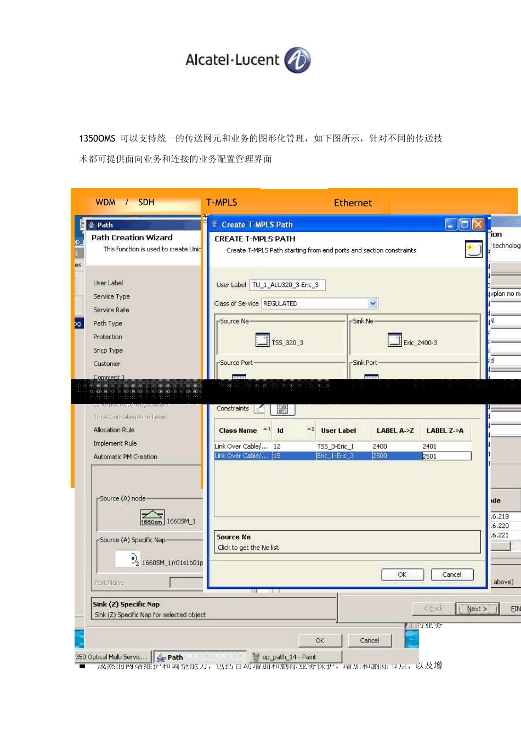521x738 pixels.
Task: Select Implement Rule in Path wizard list
Action: tap(115, 443)
